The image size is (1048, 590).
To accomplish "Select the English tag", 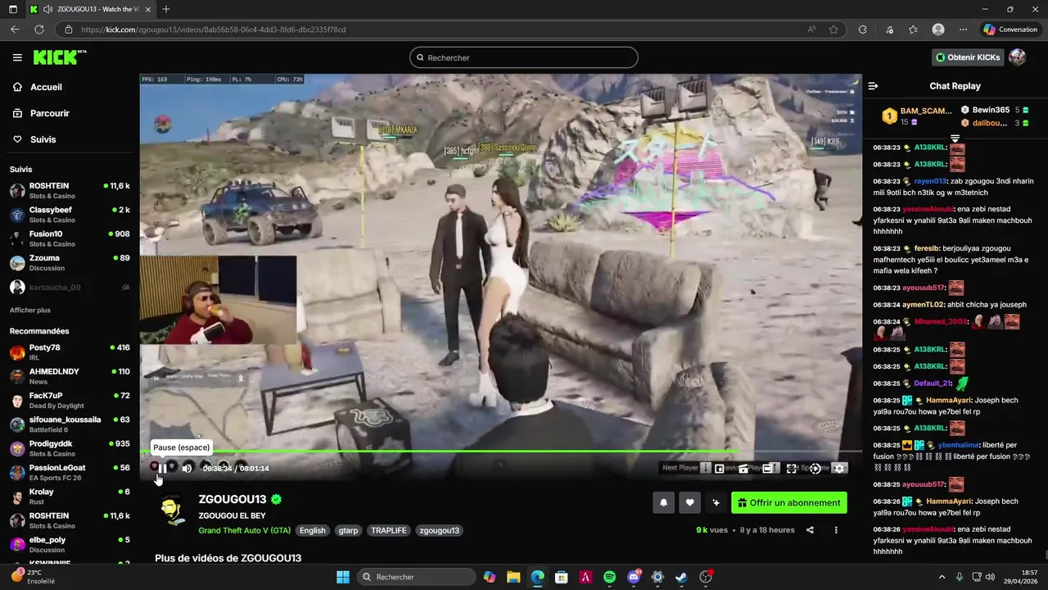I will [x=312, y=530].
